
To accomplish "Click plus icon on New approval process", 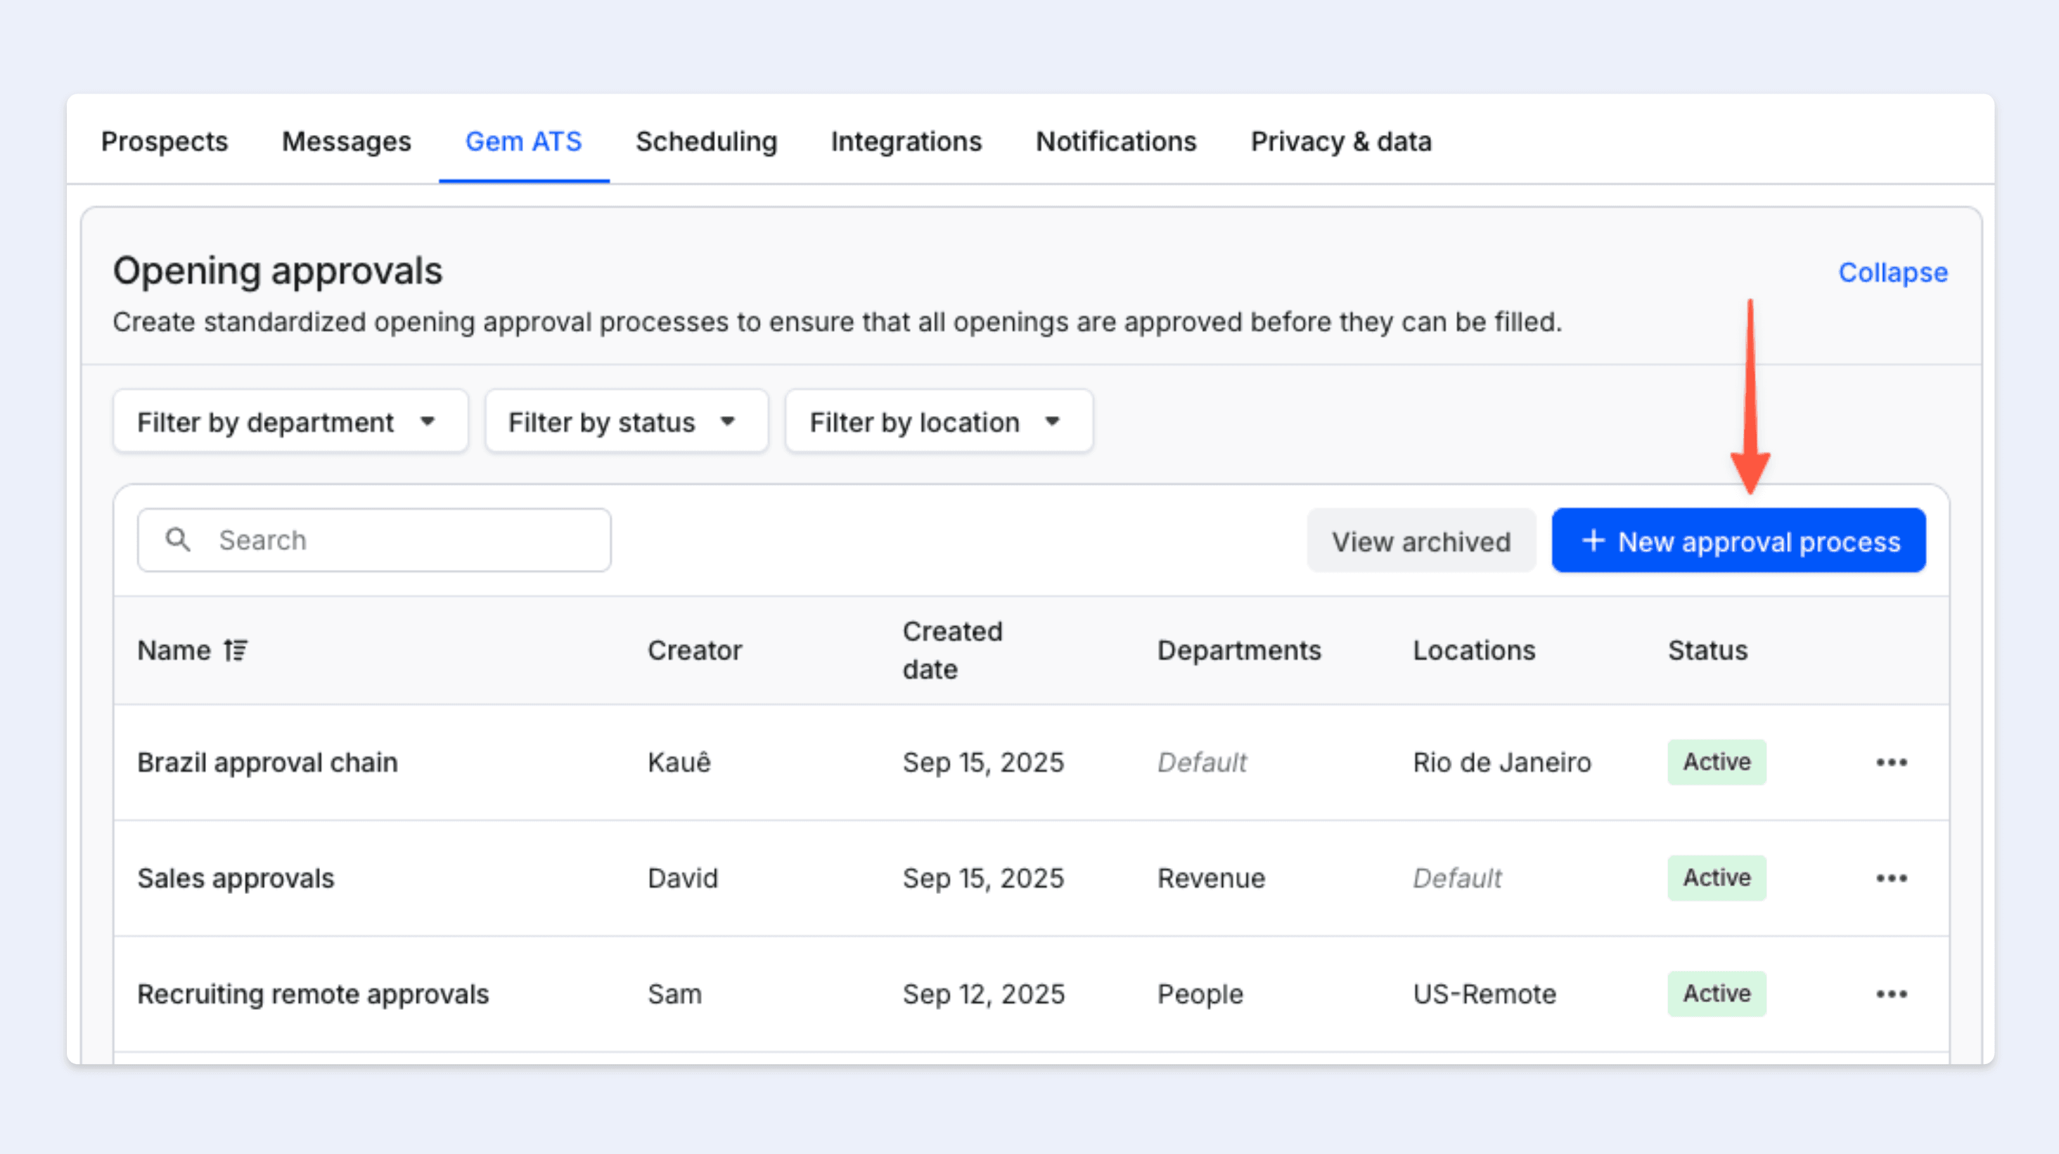I will click(1593, 540).
